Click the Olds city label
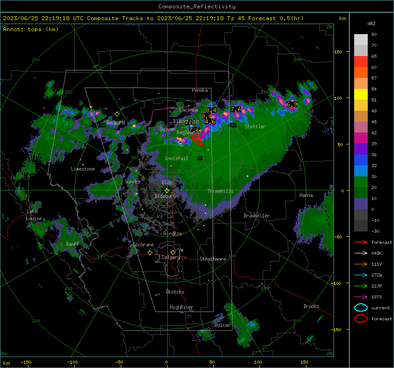The height and width of the screenshot is (368, 394). (167, 182)
